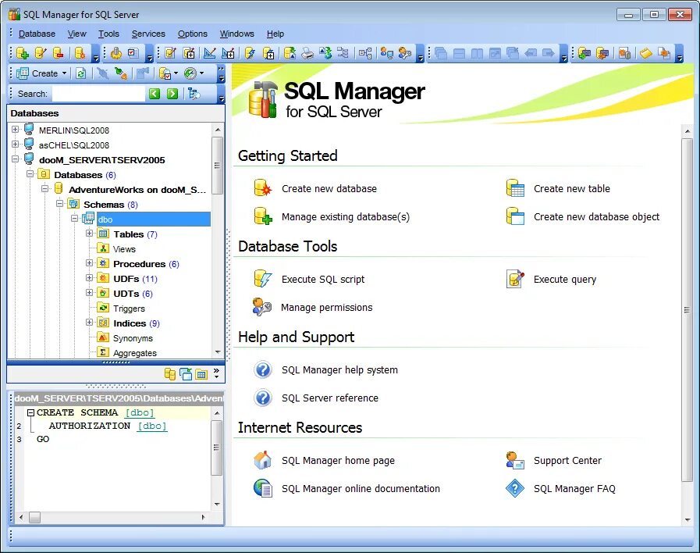Screen dimensions: 700x553
Task: Open the Database menu
Action: pyautogui.click(x=37, y=34)
